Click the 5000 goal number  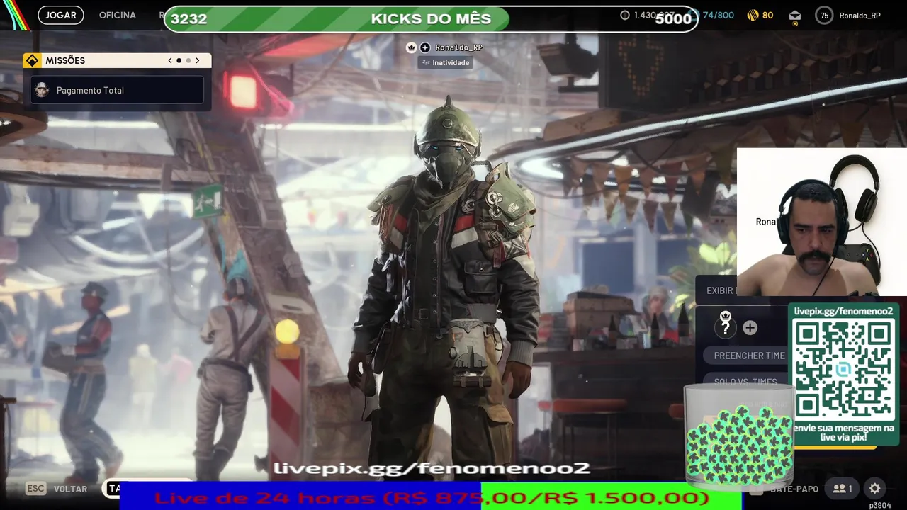pyautogui.click(x=673, y=19)
